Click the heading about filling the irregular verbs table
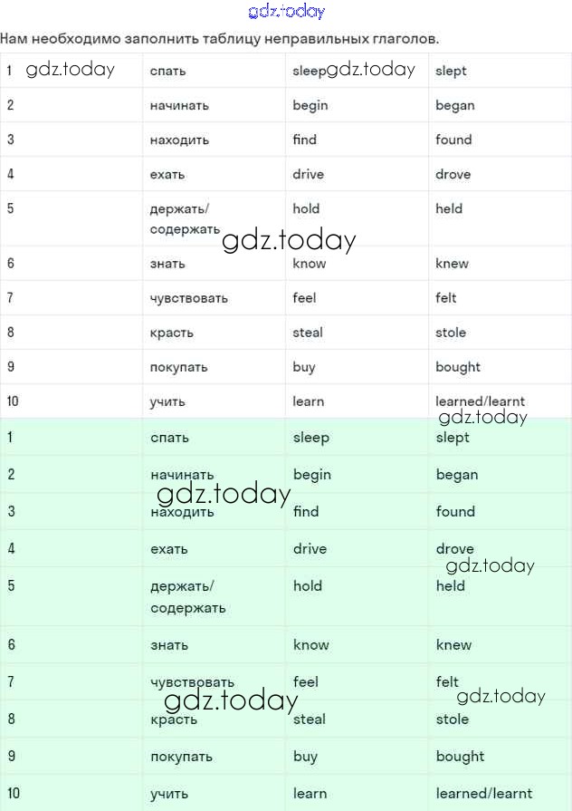The width and height of the screenshot is (572, 811). coord(220,39)
